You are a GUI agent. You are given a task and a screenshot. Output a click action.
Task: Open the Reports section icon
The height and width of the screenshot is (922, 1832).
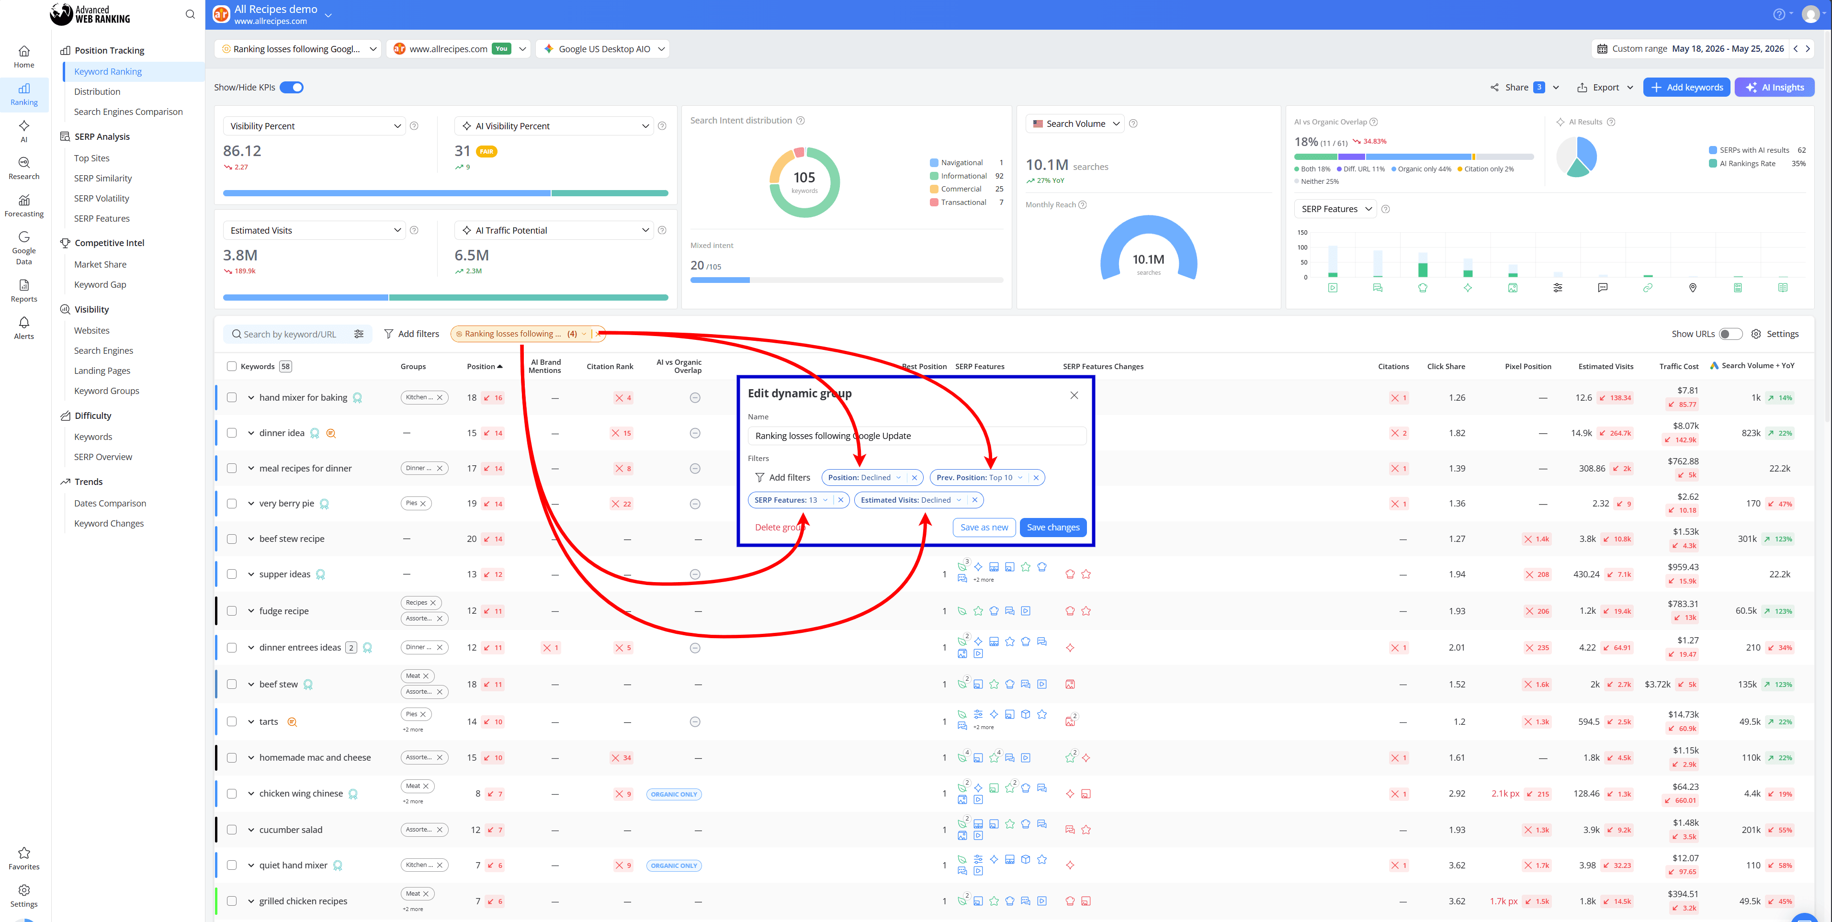(24, 291)
